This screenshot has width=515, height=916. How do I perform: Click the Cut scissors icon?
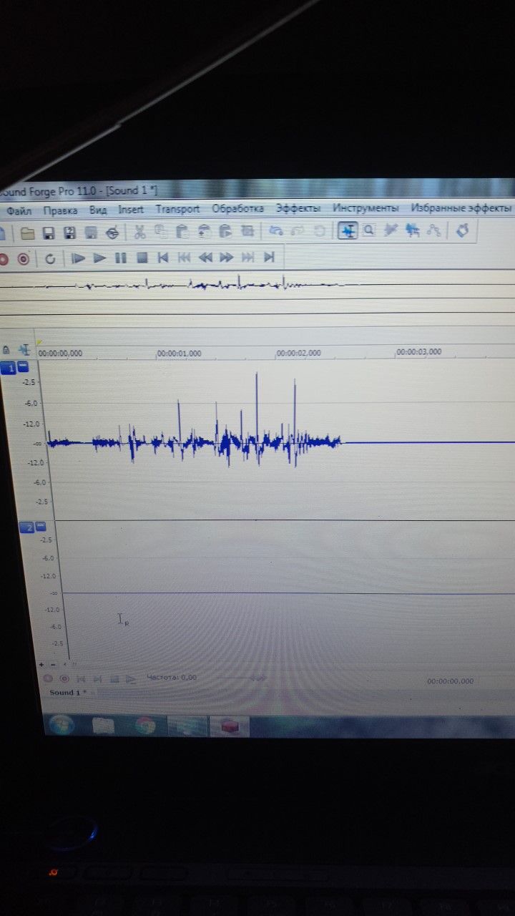139,232
